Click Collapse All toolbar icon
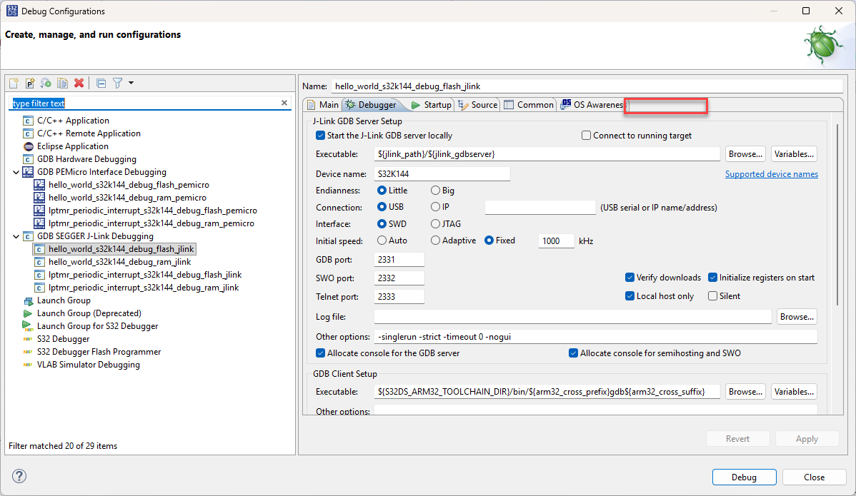 (x=101, y=83)
